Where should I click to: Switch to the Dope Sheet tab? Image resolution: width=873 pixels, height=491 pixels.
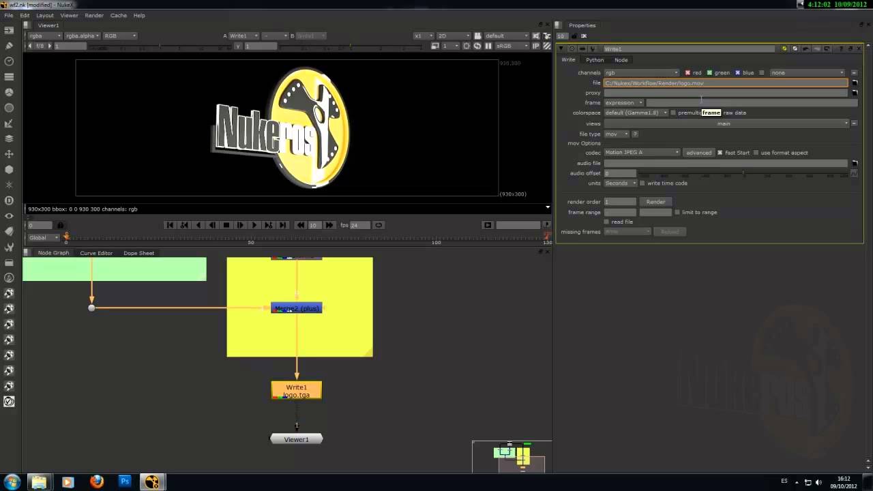click(138, 253)
